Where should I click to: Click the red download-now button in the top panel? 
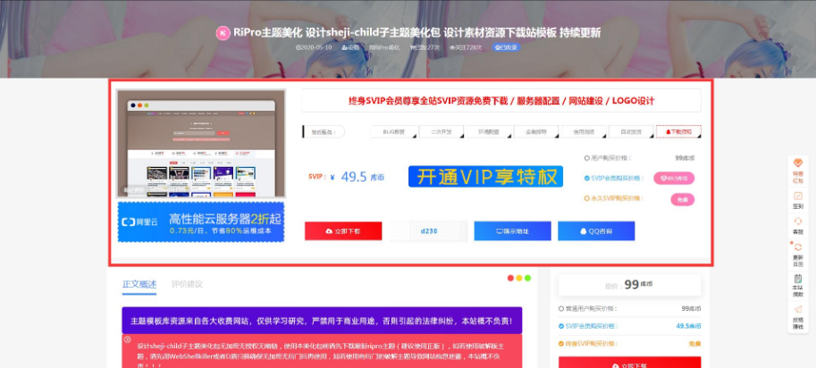[x=343, y=231]
